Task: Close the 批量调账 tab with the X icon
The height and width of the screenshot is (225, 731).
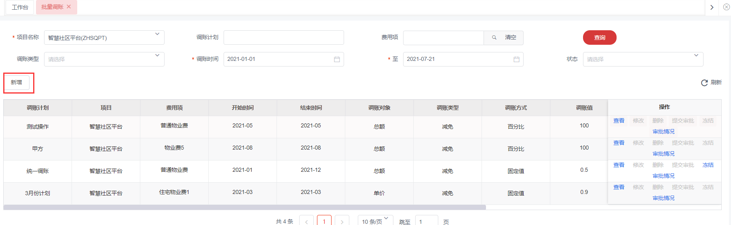Action: tap(69, 6)
